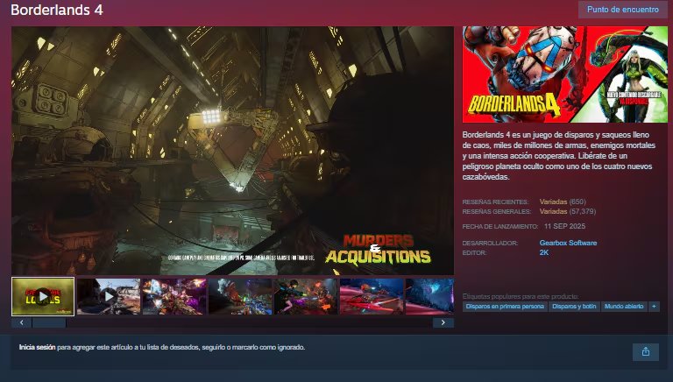Click the EDITOR label
Image resolution: width=673 pixels, height=382 pixels.
click(x=474, y=253)
